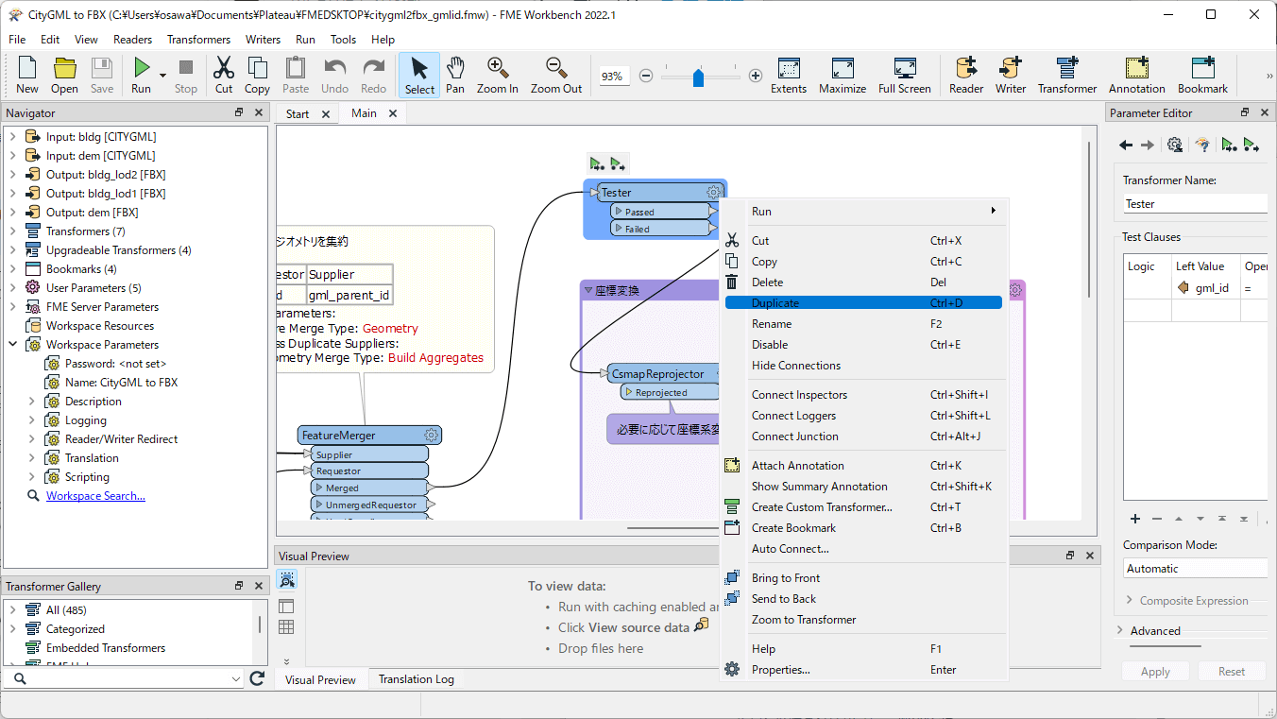Run the workspace with the green Run icon
The image size is (1277, 719).
pyautogui.click(x=141, y=68)
